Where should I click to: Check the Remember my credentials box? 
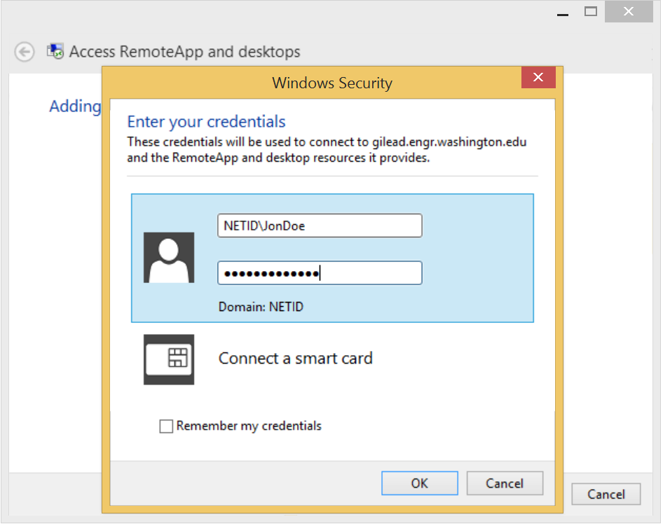pos(166,426)
